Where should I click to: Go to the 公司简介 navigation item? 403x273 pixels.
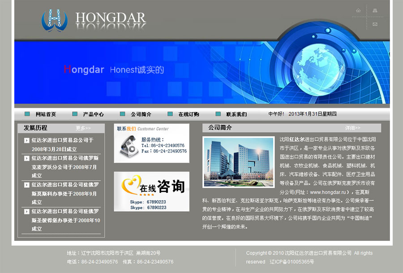point(141,114)
